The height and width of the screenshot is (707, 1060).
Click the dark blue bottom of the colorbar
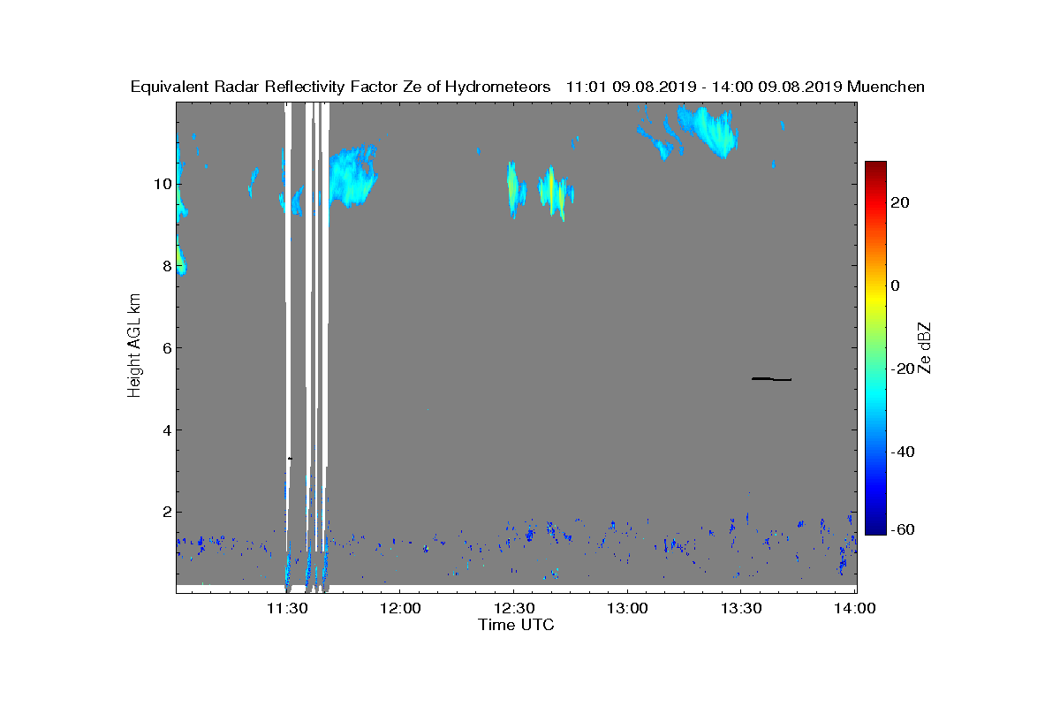pyautogui.click(x=875, y=528)
